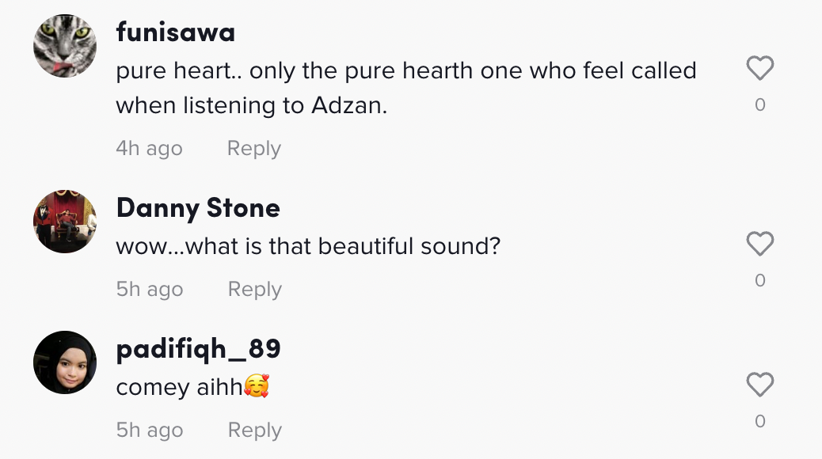Open padifiqh_89's avatar image
822x459 pixels.
(65, 362)
